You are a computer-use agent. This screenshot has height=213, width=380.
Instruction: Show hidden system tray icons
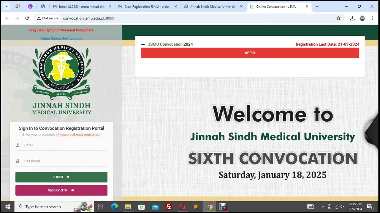323,207
